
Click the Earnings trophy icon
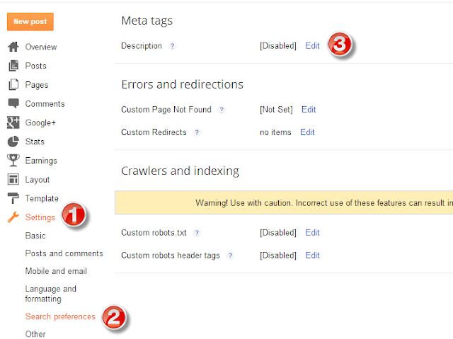pyautogui.click(x=13, y=160)
